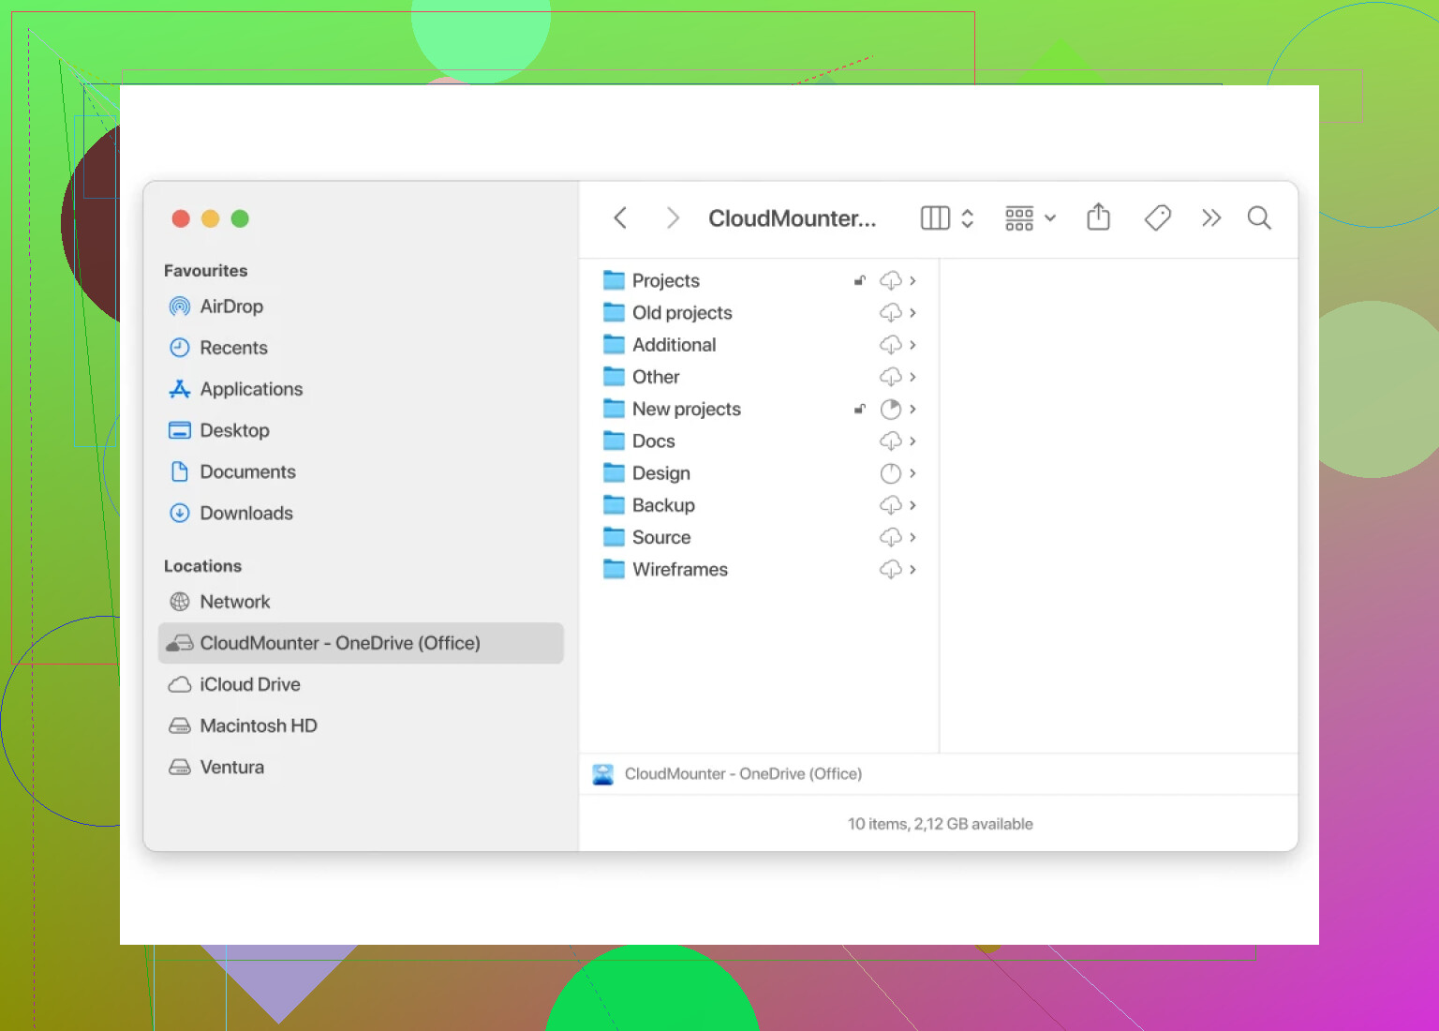This screenshot has width=1439, height=1031.
Task: Select the Additional folder
Action: pos(759,345)
